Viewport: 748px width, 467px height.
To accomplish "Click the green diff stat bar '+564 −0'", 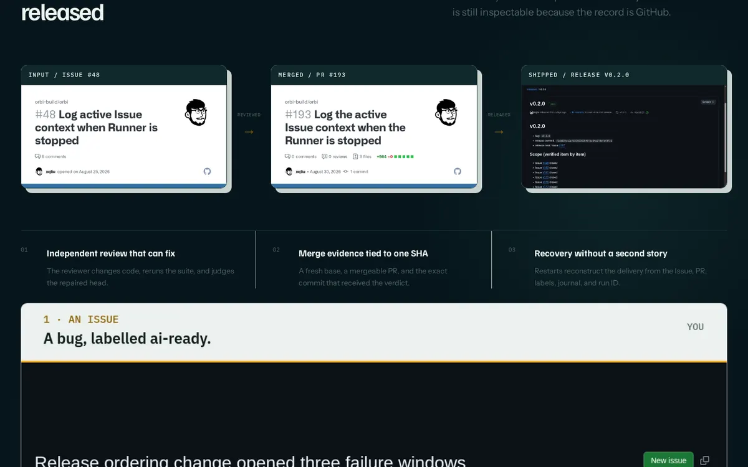I will pos(395,157).
